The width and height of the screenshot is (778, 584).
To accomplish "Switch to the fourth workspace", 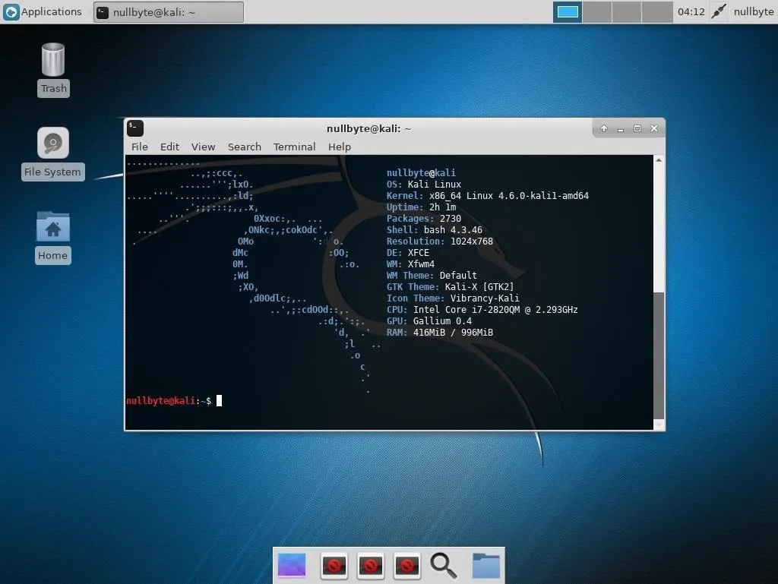I will 656,12.
